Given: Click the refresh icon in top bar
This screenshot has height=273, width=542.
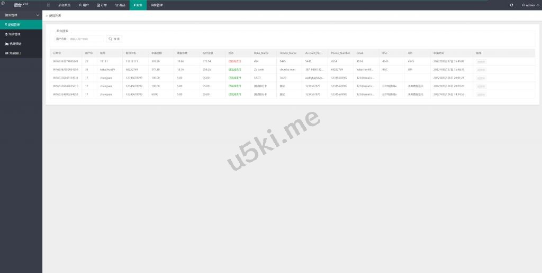Looking at the screenshot, I should [x=511, y=5].
